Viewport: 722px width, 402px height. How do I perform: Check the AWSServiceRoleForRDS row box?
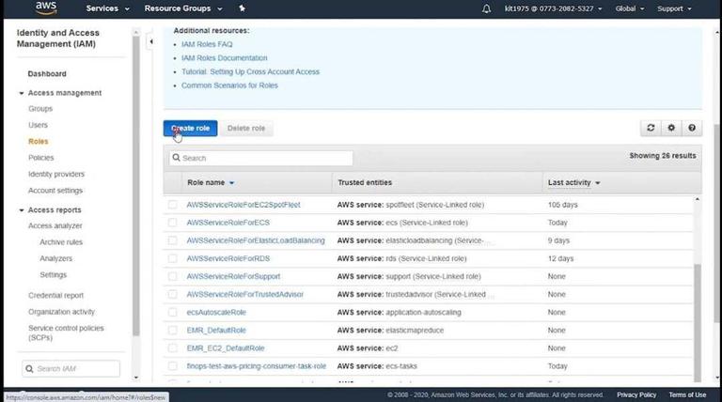(x=172, y=258)
